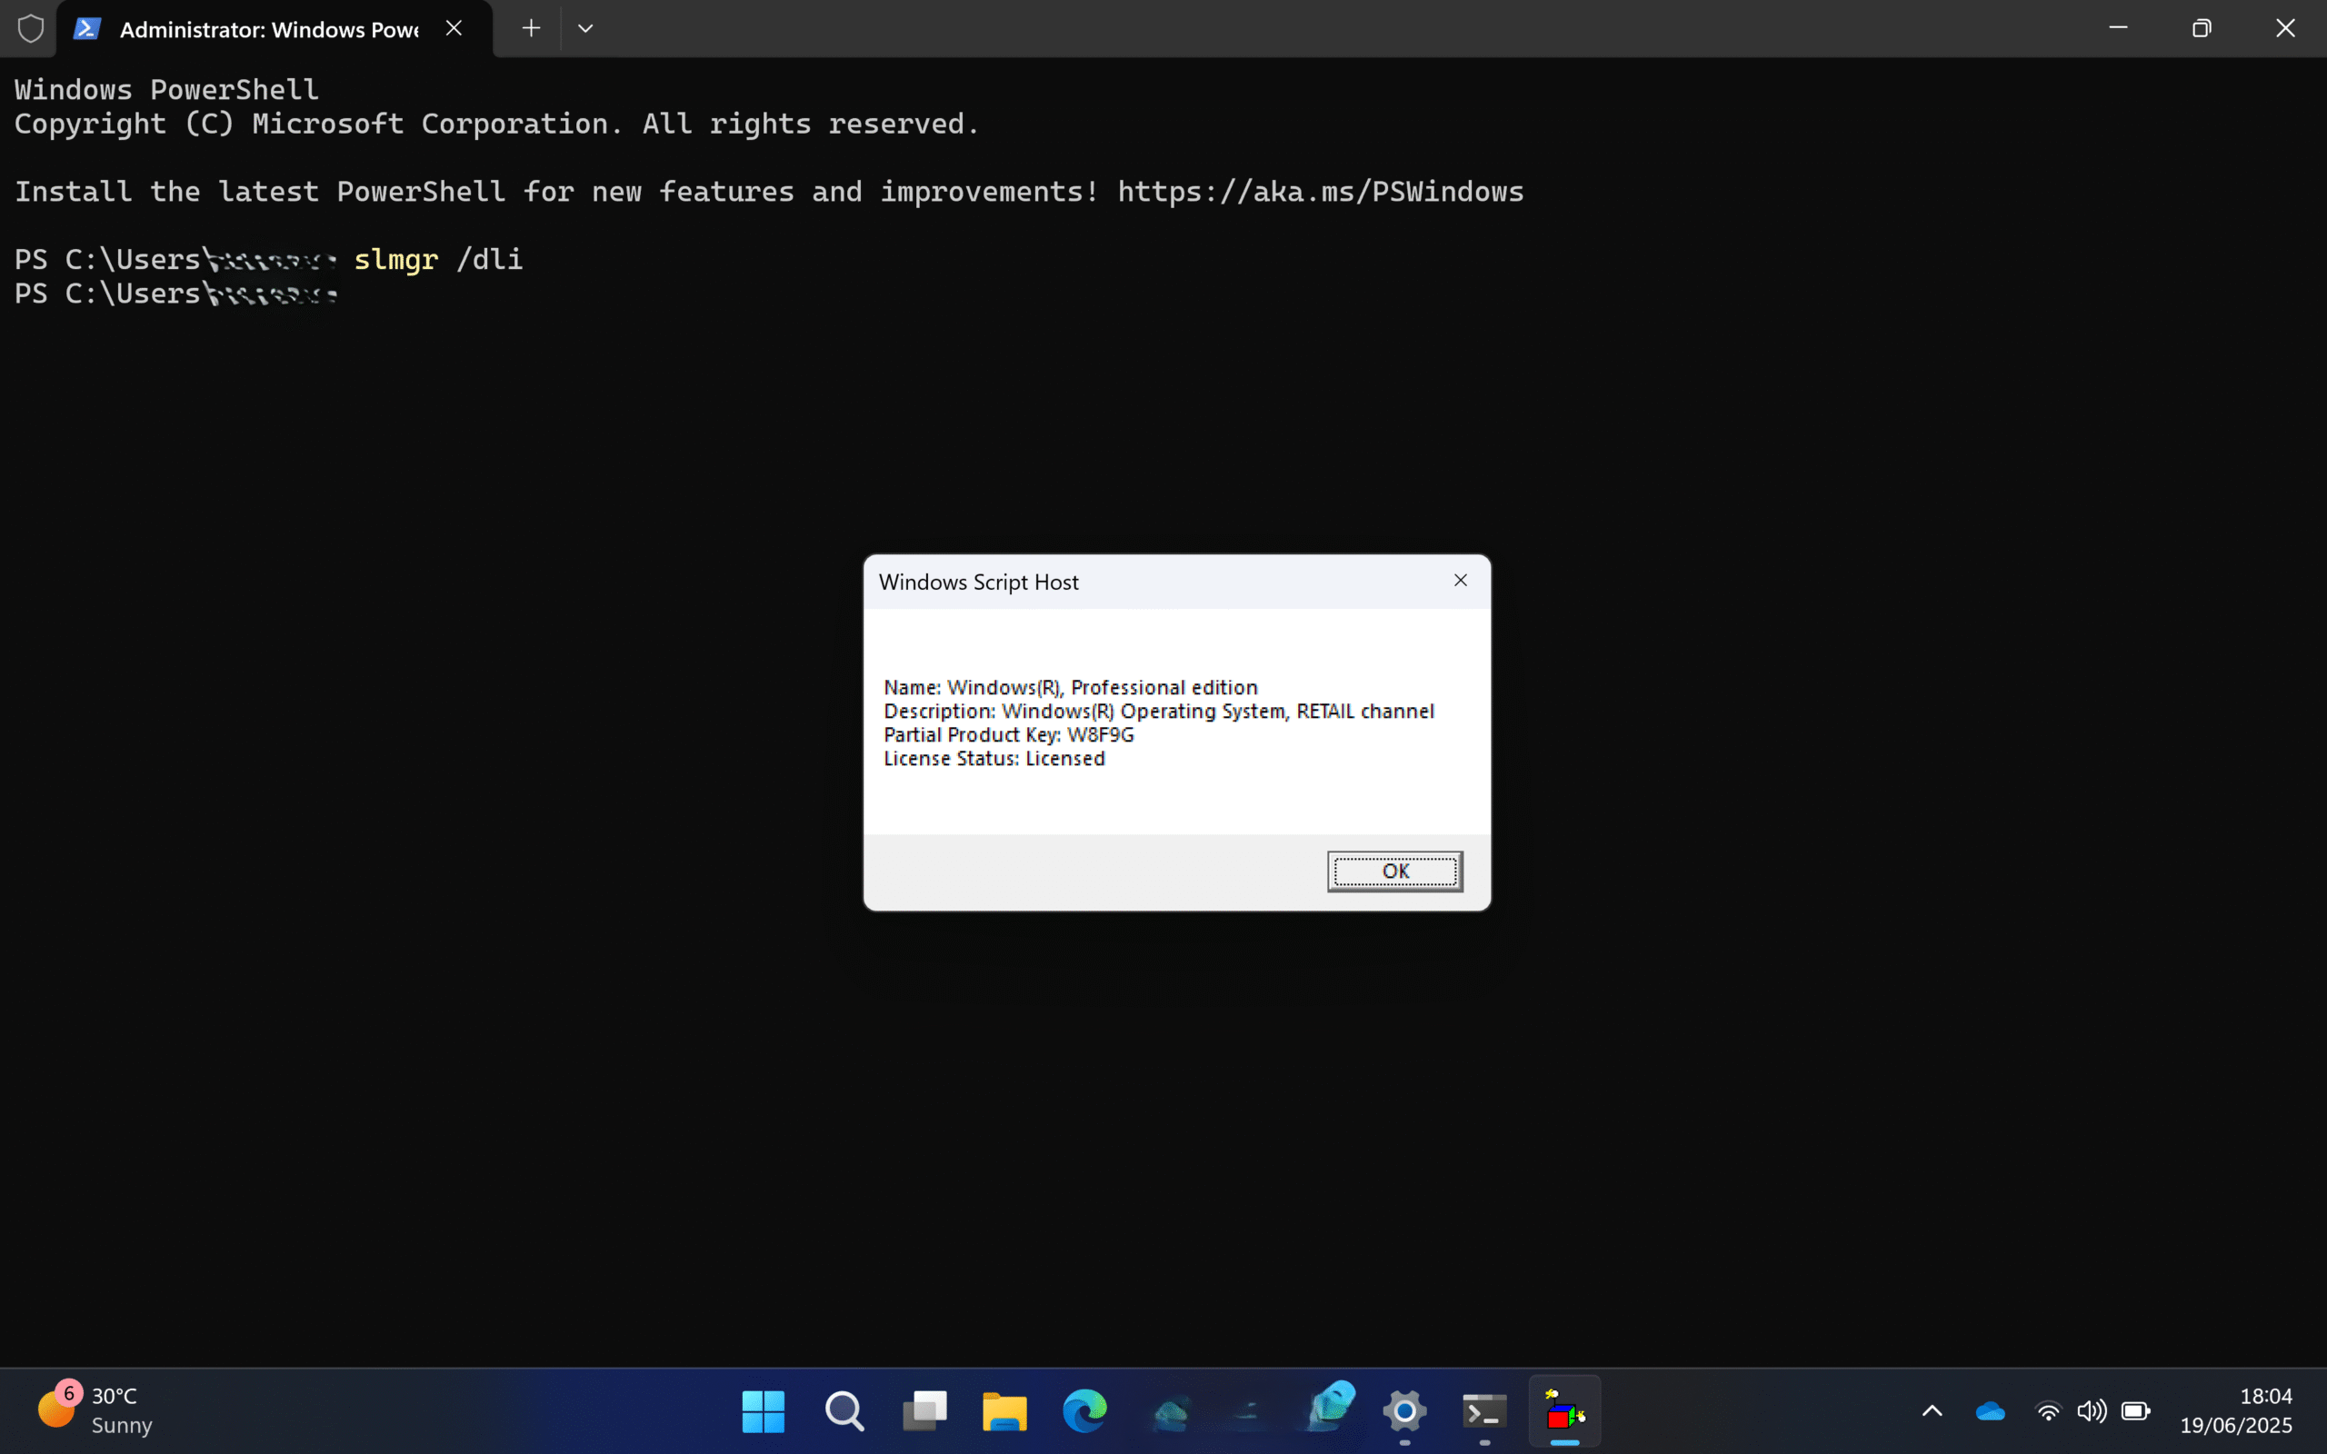Close the Terminal window

pos(2286,28)
